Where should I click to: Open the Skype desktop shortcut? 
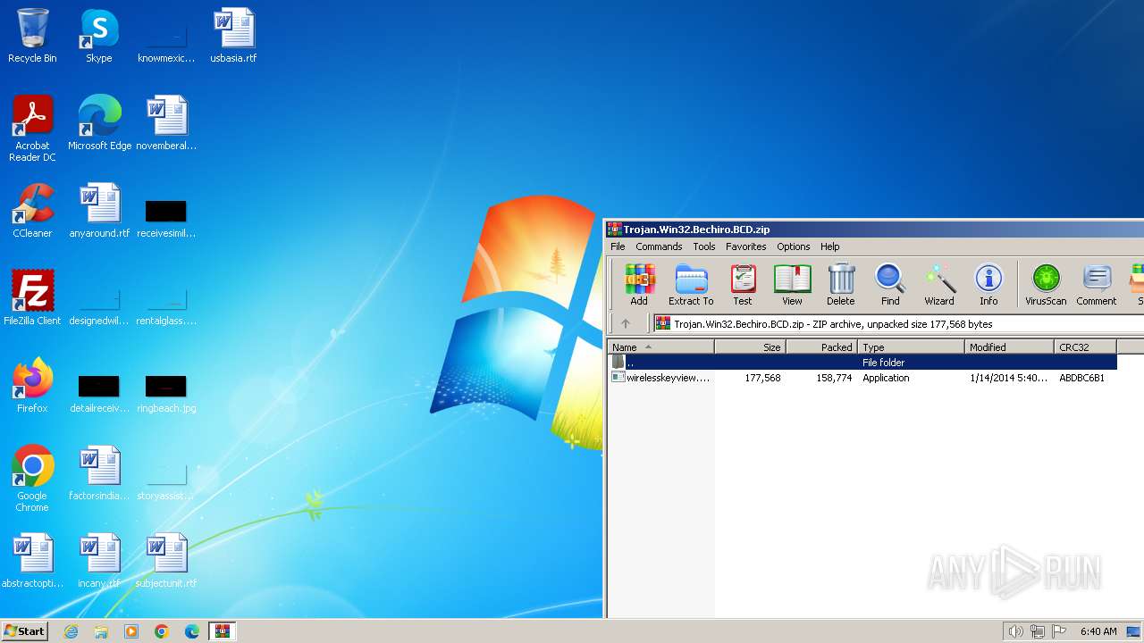click(99, 36)
